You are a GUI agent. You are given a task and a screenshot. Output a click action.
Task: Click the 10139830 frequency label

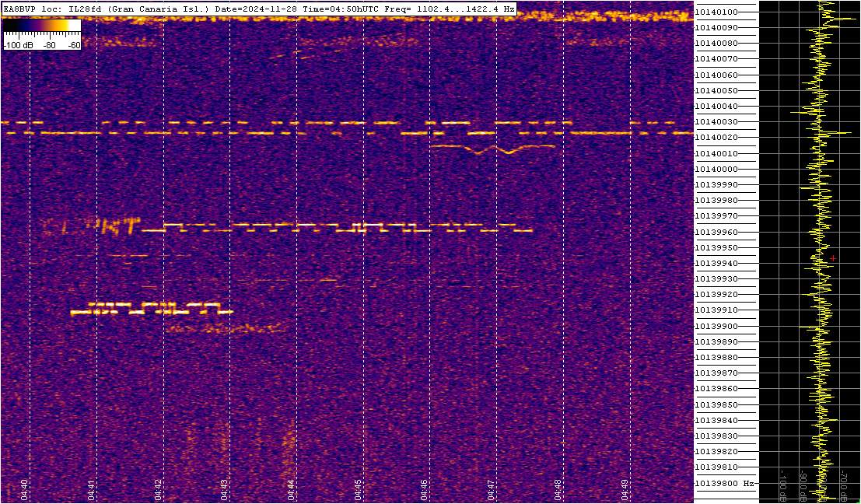[x=716, y=436]
